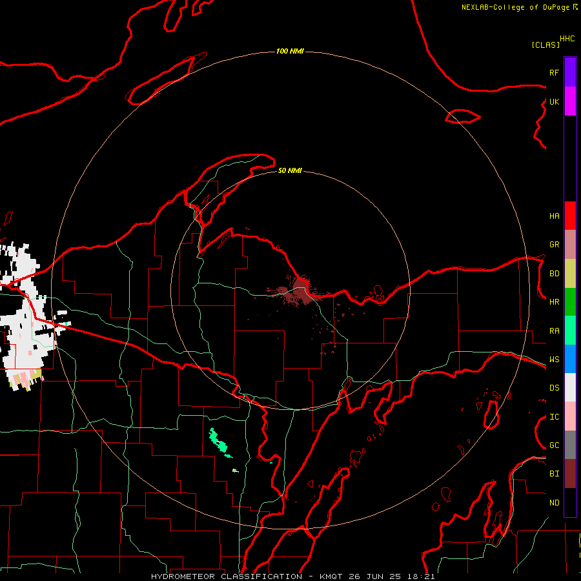Click the IC legend label

coord(554,417)
